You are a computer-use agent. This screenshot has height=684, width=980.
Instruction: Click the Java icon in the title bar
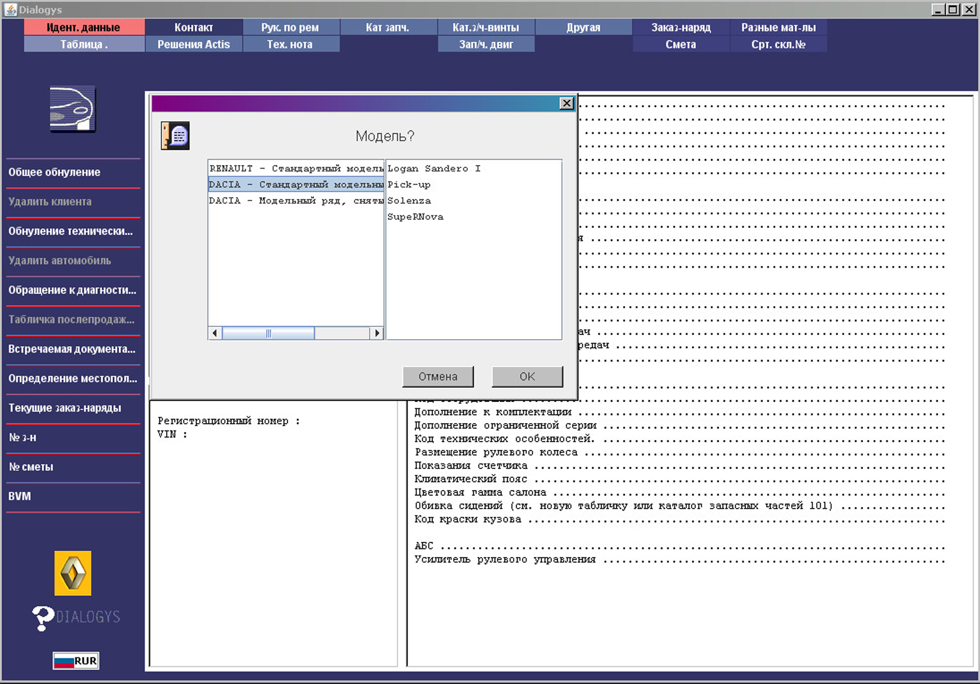pyautogui.click(x=10, y=9)
